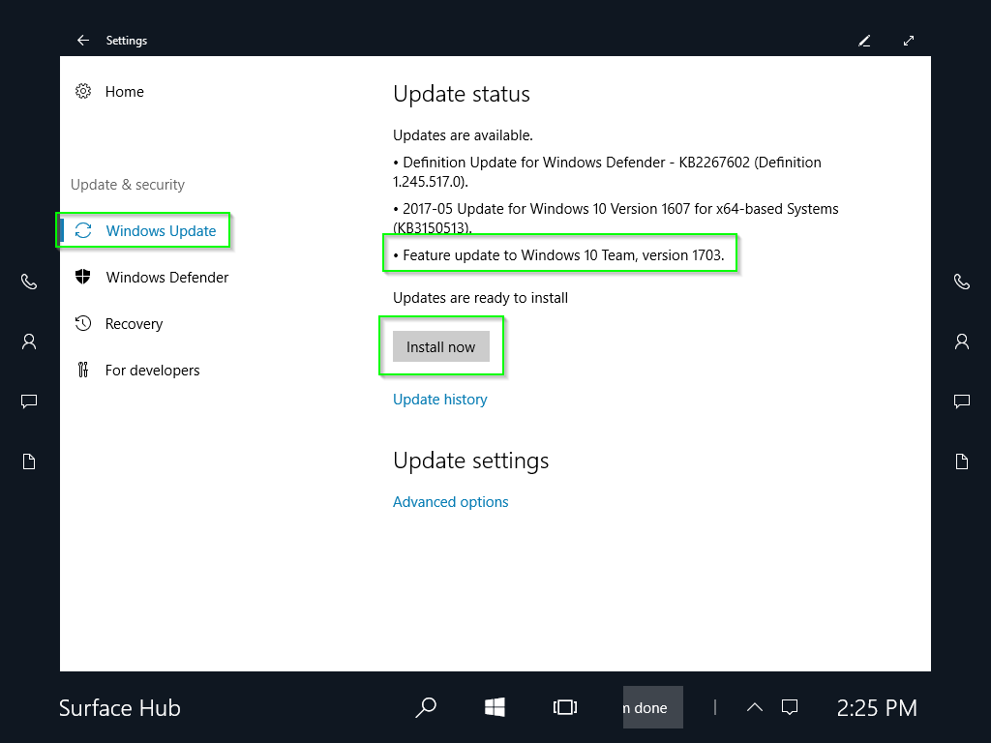Click the pen icon in the title bar
This screenshot has height=743, width=991.
point(864,41)
